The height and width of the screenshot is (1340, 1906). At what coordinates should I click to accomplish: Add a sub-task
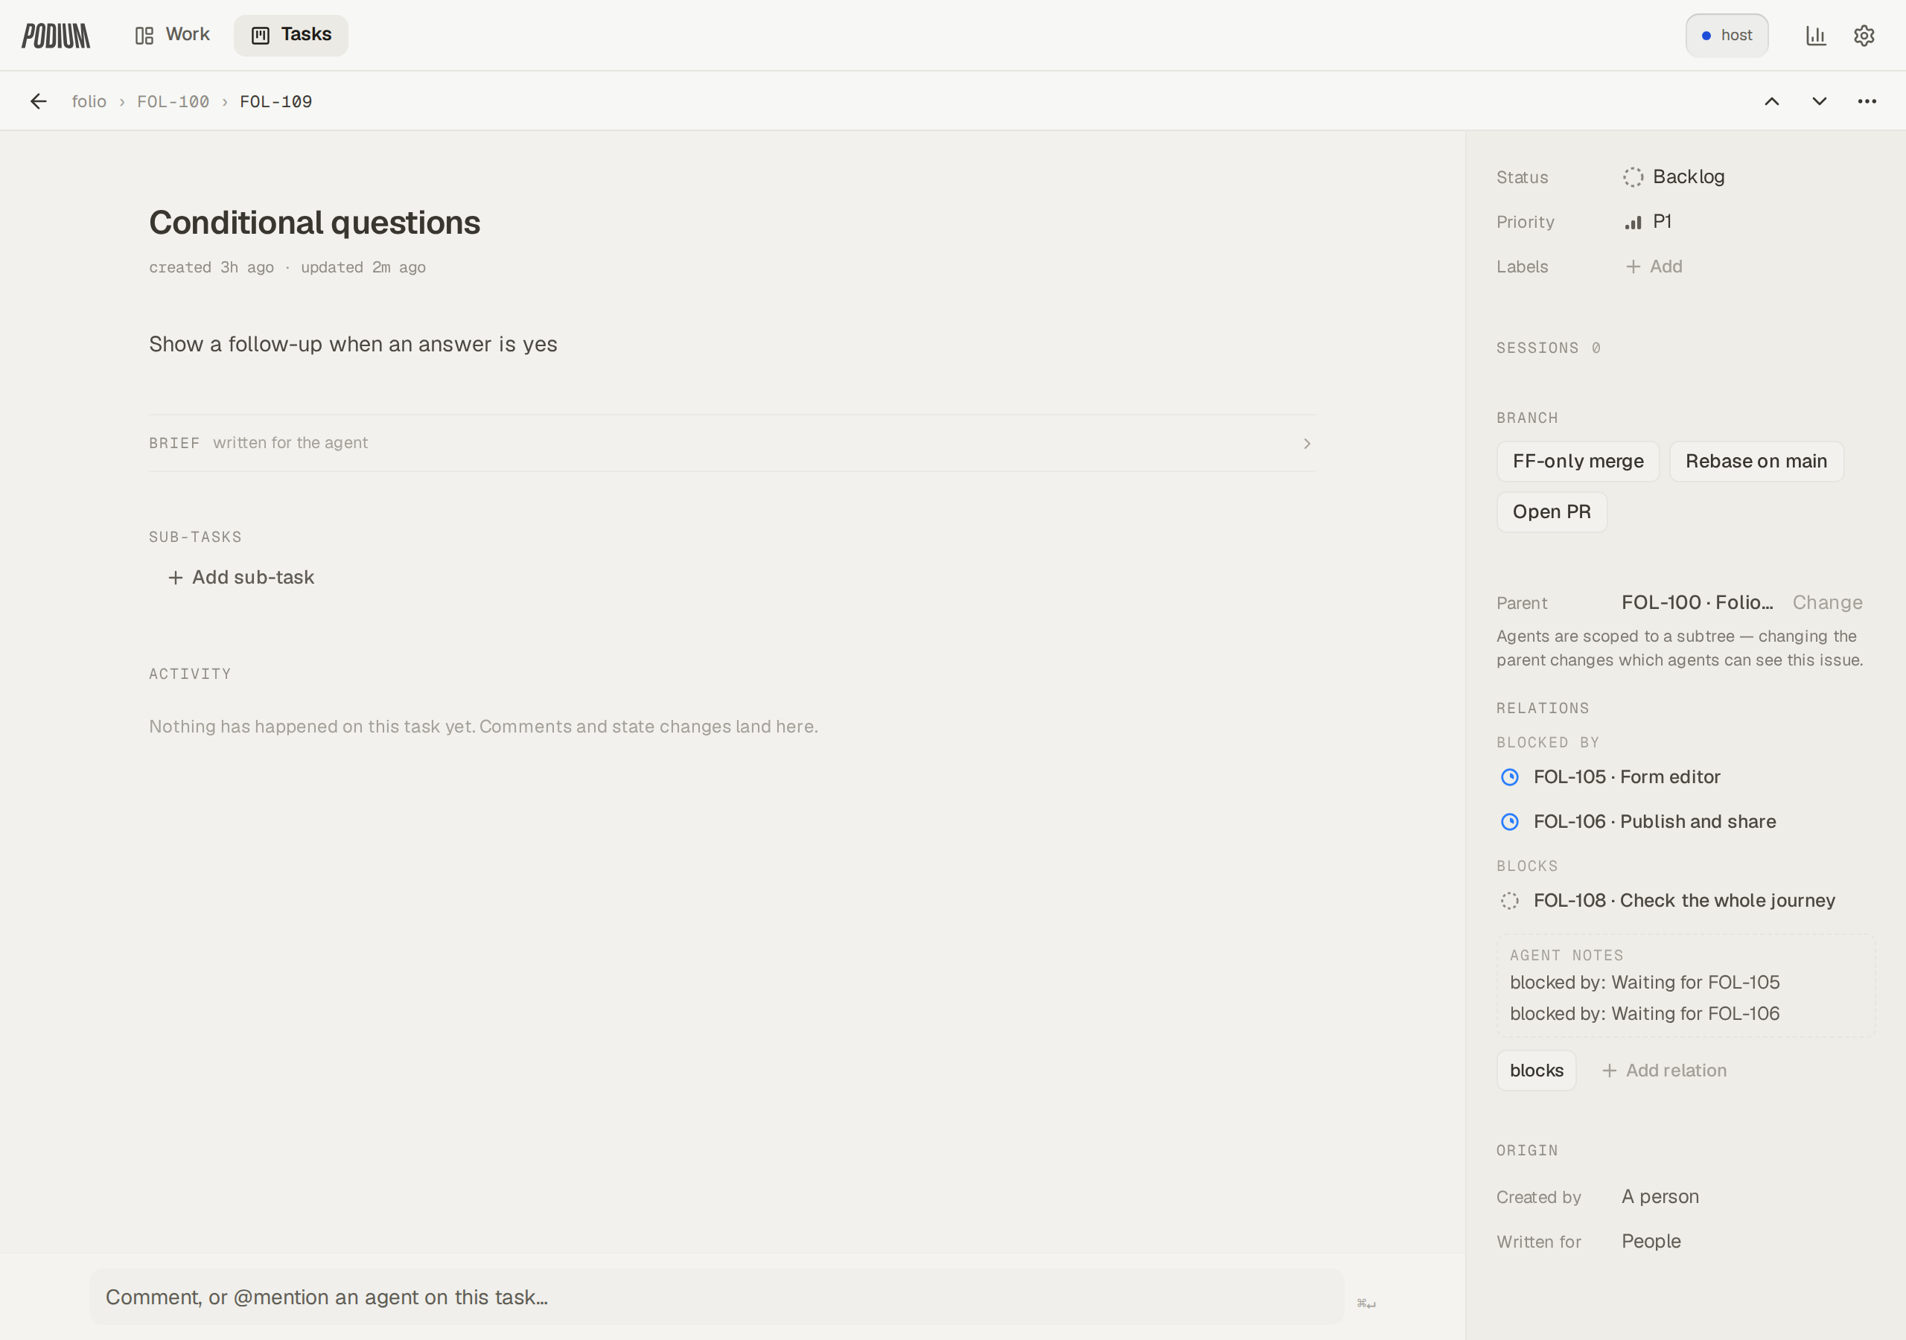click(240, 577)
